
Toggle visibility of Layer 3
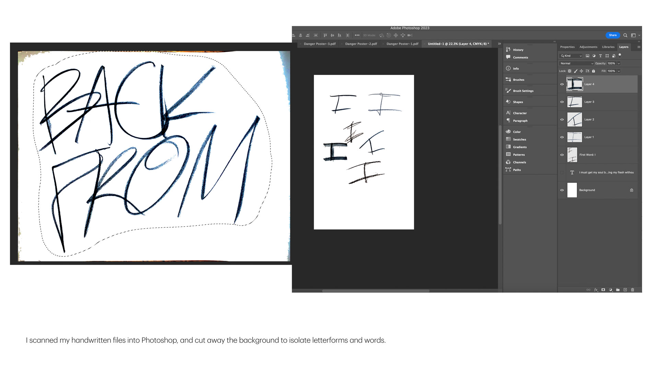click(562, 102)
